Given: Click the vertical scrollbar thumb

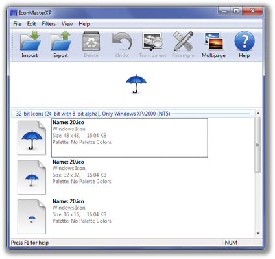Looking at the screenshot, I should pyautogui.click(x=258, y=145).
